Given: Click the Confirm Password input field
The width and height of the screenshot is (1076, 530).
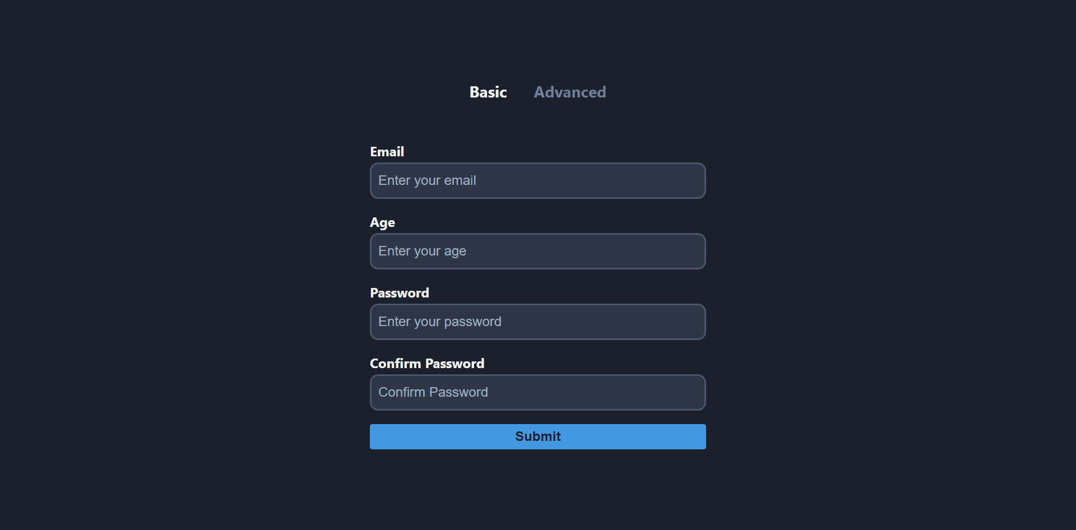Looking at the screenshot, I should [538, 392].
